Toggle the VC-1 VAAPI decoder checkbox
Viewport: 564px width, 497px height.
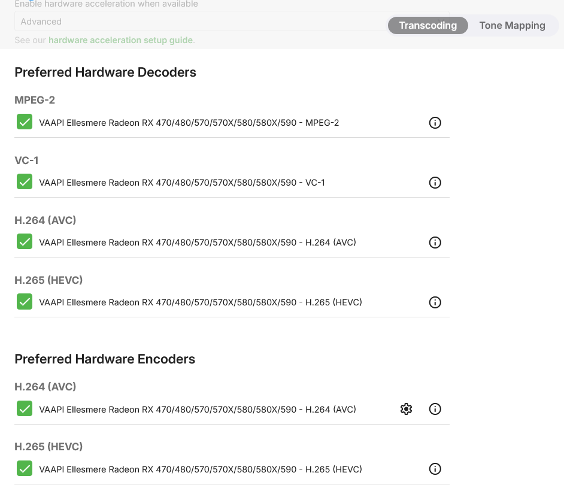(25, 182)
